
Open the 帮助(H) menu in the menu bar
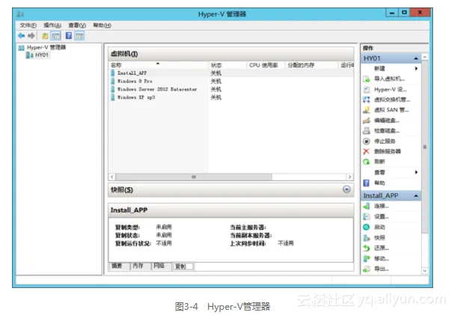(102, 25)
